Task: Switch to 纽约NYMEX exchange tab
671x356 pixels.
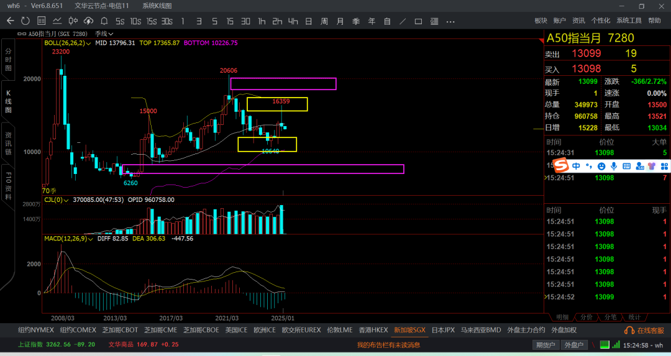Action: coord(36,331)
